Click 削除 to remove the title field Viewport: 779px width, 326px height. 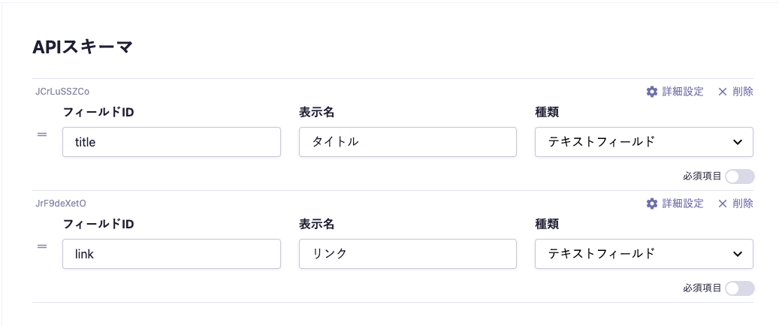pos(742,92)
